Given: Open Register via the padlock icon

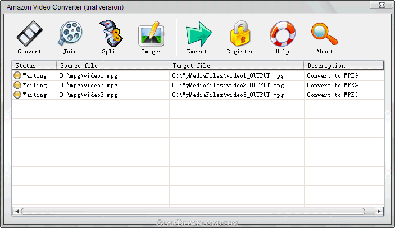Looking at the screenshot, I should click(x=240, y=33).
